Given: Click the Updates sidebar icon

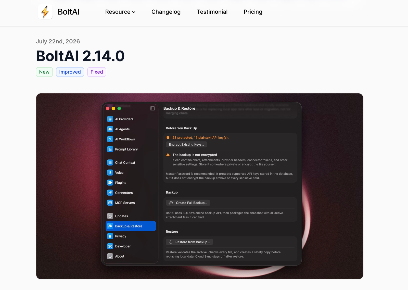Looking at the screenshot, I should click(x=110, y=216).
